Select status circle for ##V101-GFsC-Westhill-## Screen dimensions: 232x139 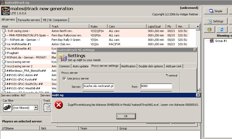pyautogui.click(x=4, y=88)
